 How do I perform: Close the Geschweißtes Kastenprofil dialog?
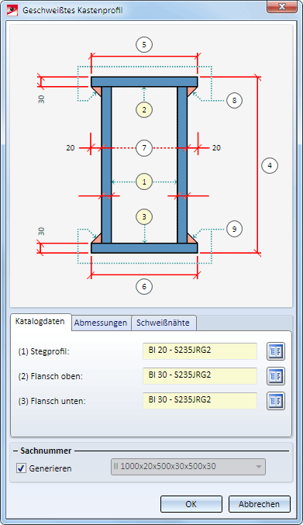click(x=282, y=7)
